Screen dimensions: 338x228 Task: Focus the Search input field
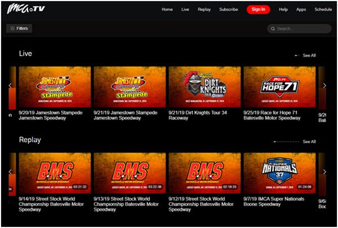[x=299, y=29]
